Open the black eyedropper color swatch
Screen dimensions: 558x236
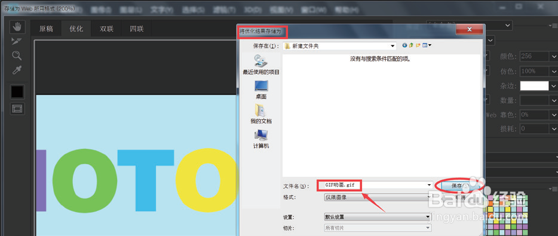17,92
